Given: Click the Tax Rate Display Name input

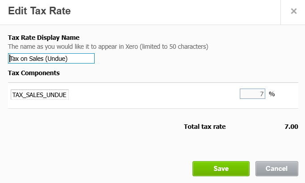Looking at the screenshot, I should 51,59.
